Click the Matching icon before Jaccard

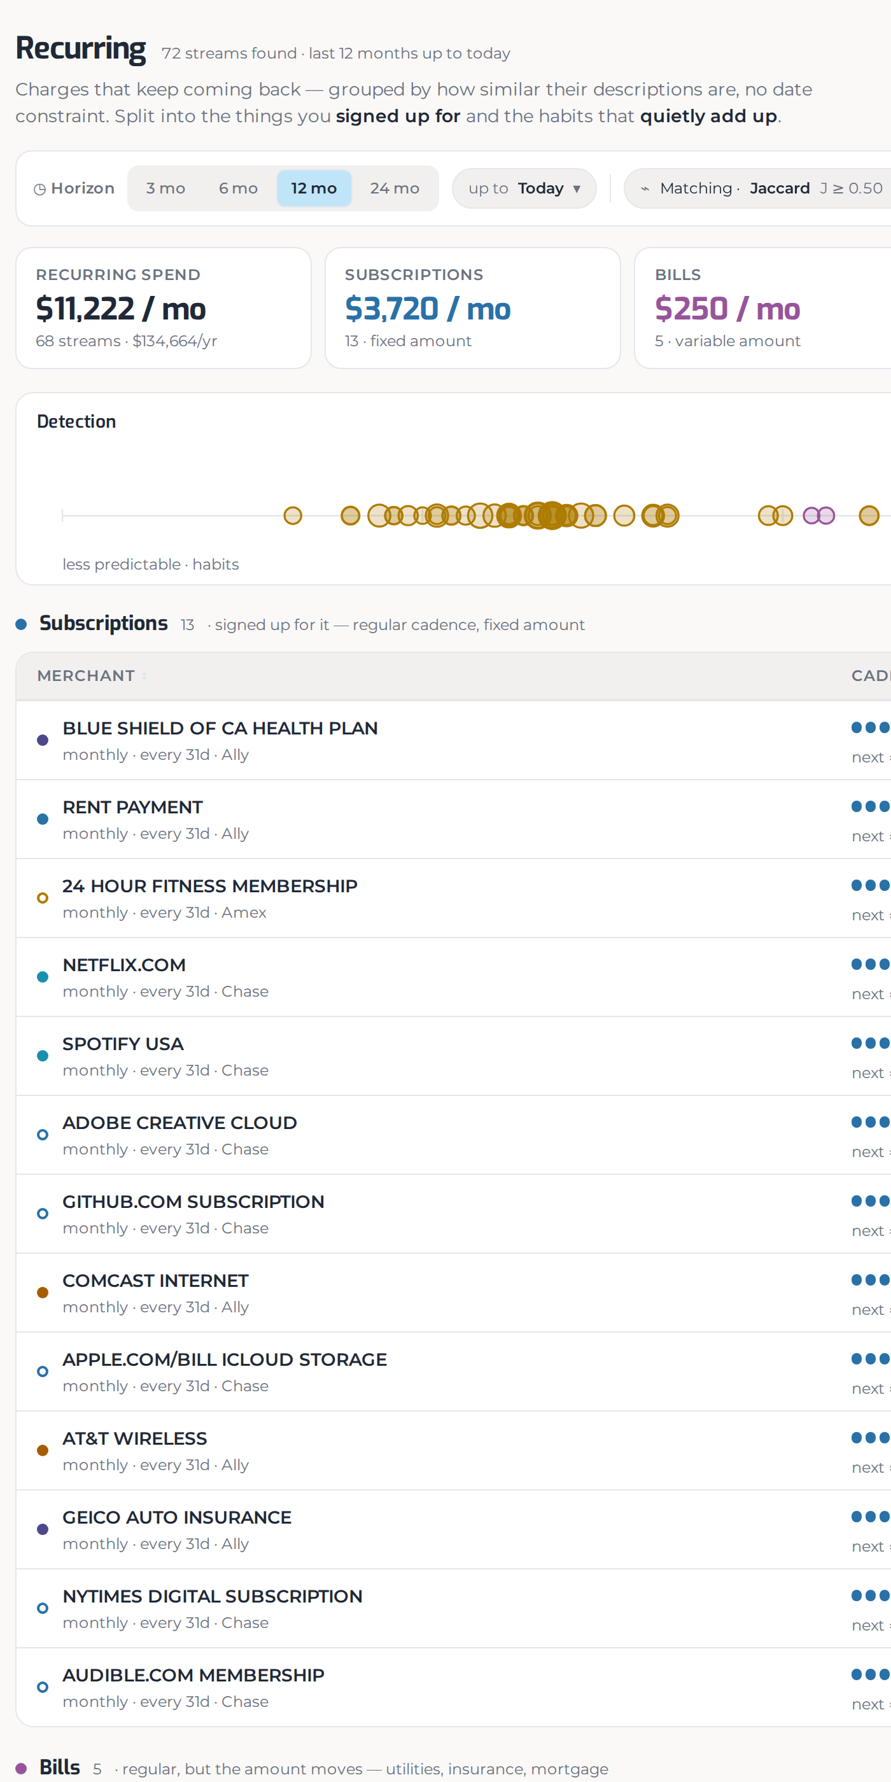coord(645,189)
